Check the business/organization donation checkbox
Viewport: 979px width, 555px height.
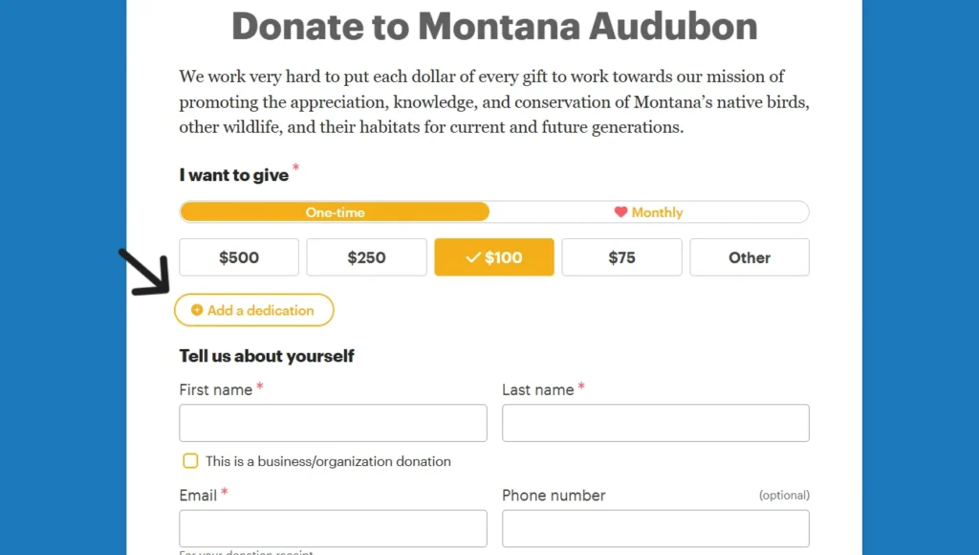(190, 461)
